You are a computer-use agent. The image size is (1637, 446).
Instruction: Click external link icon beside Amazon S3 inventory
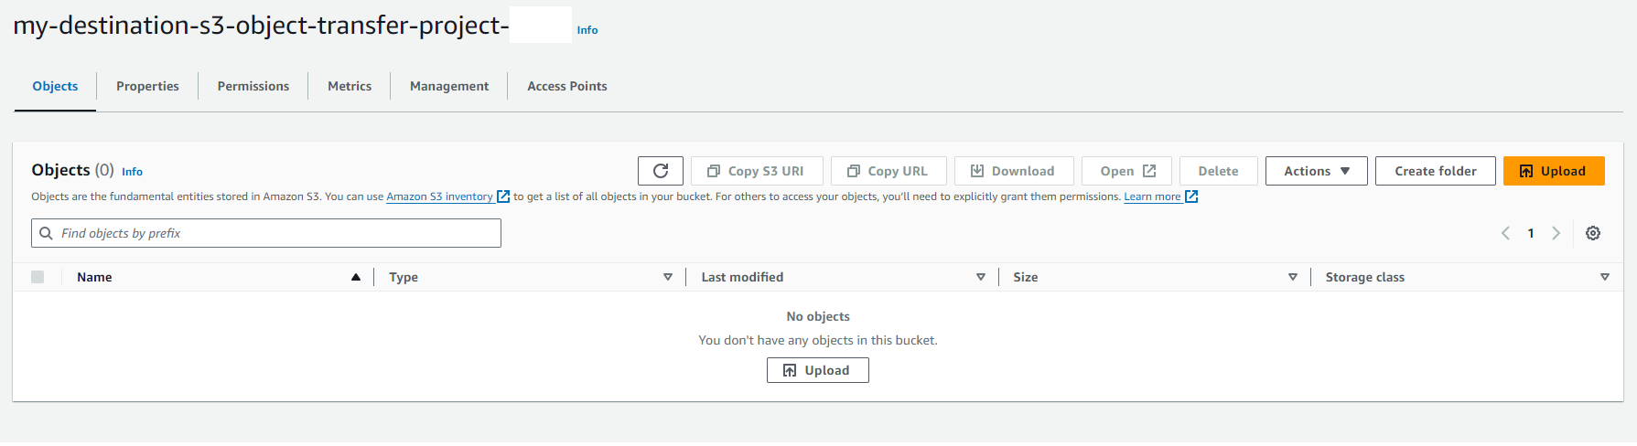click(502, 196)
